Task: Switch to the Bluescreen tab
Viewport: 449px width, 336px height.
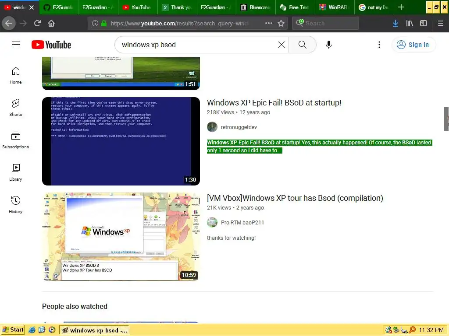Action: [256, 7]
